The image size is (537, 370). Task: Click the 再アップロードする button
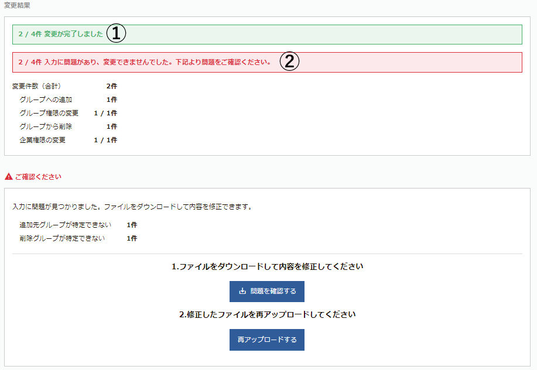pyautogui.click(x=267, y=340)
